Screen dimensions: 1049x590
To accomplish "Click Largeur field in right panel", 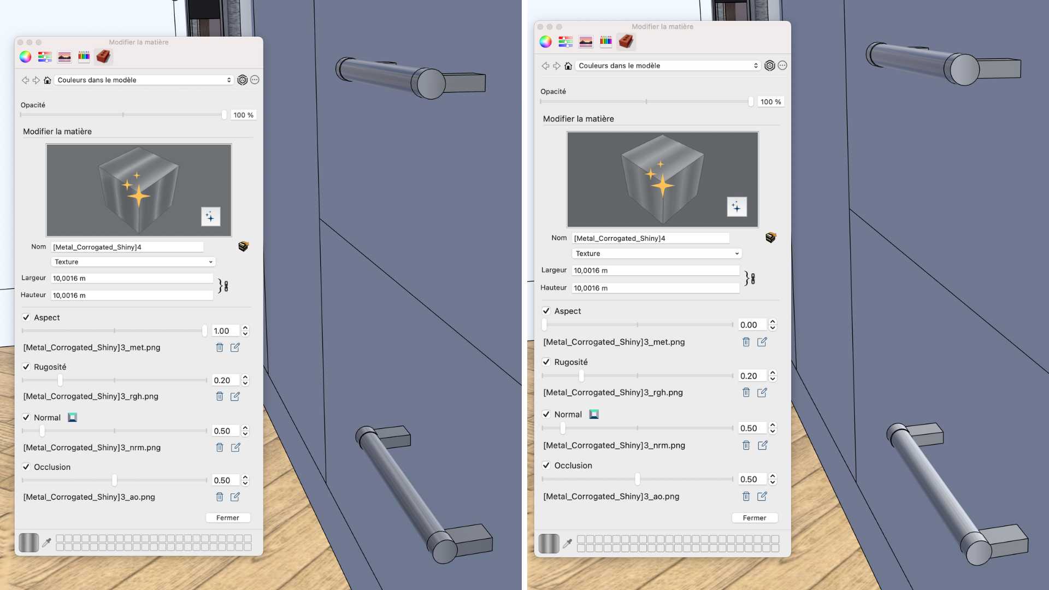I will 656,270.
